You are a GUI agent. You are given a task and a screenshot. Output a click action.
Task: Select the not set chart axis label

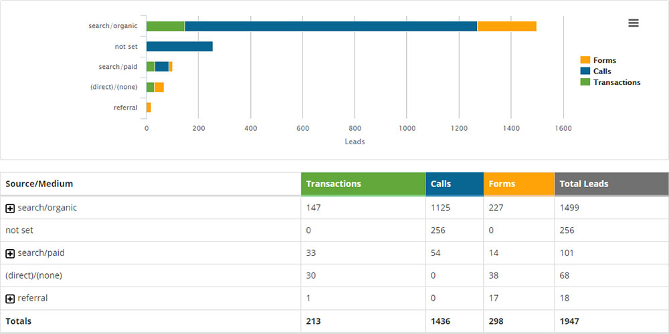coord(126,47)
